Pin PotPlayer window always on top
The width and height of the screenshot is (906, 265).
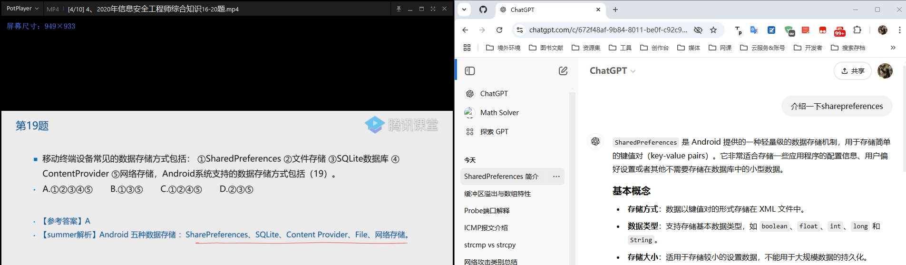[x=399, y=9]
